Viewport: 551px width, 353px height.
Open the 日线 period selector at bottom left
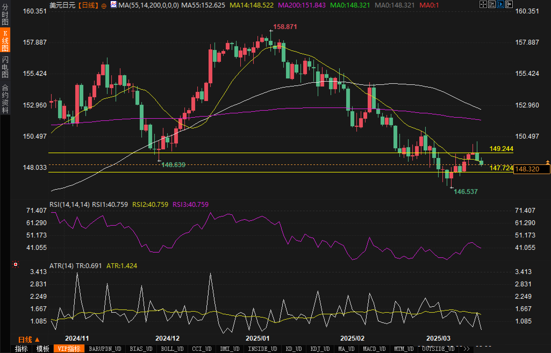(x=29, y=340)
